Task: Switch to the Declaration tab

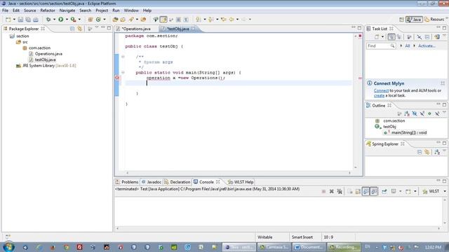Action: (177, 182)
